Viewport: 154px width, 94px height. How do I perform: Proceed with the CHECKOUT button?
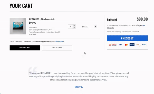(x=127, y=38)
